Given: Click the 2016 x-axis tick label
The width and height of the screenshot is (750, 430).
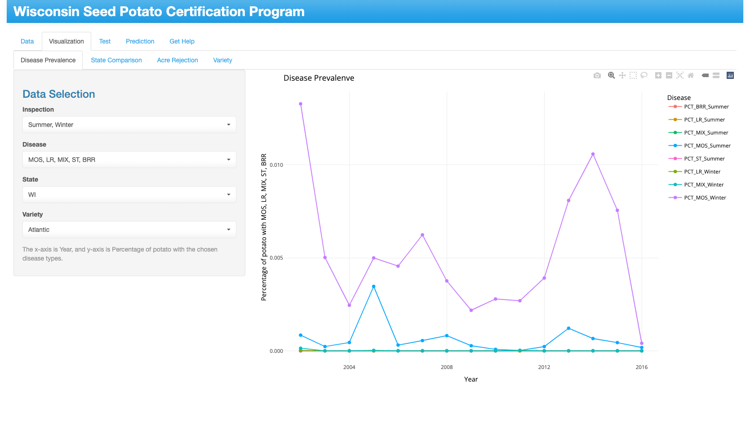Looking at the screenshot, I should [642, 367].
